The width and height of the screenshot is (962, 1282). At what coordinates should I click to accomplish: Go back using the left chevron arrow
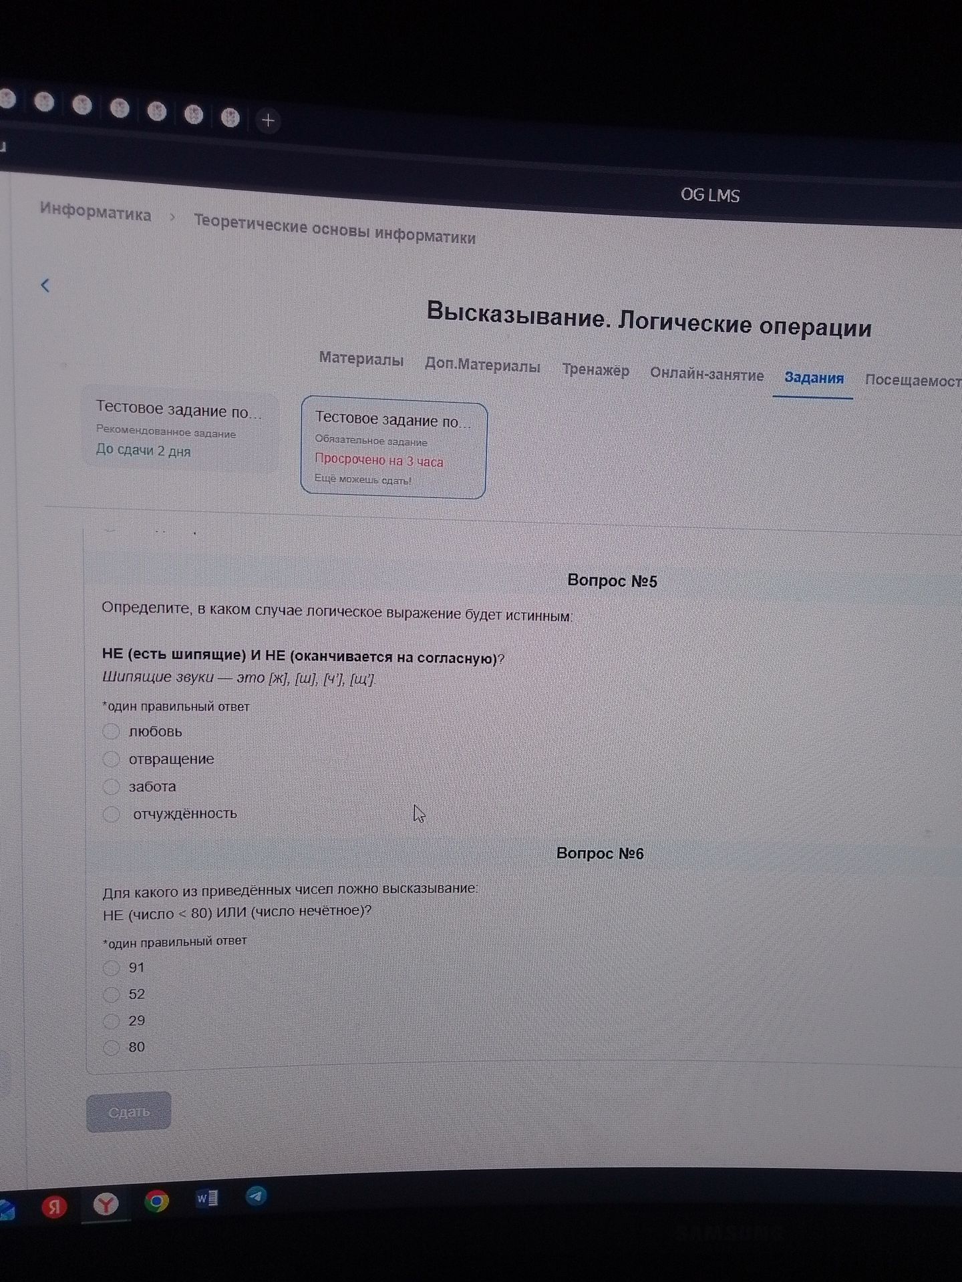point(45,286)
